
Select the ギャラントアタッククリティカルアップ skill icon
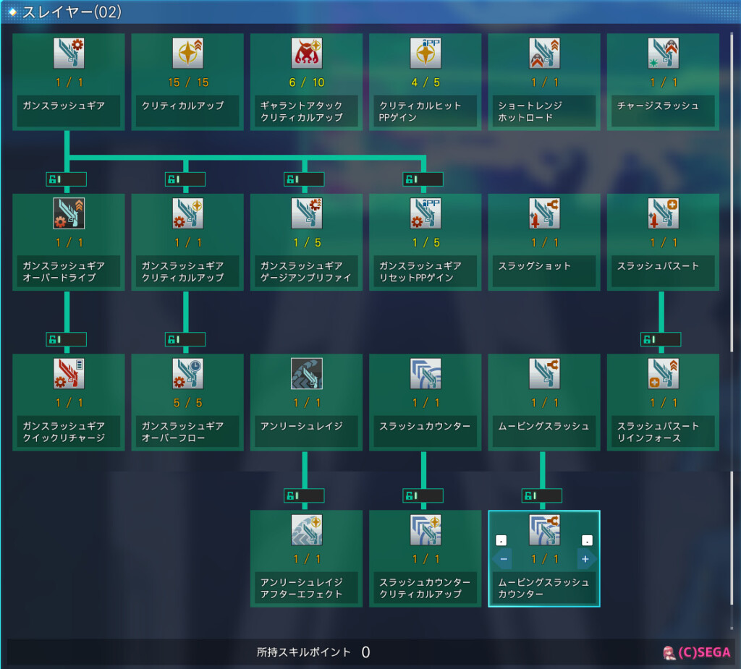pos(306,53)
